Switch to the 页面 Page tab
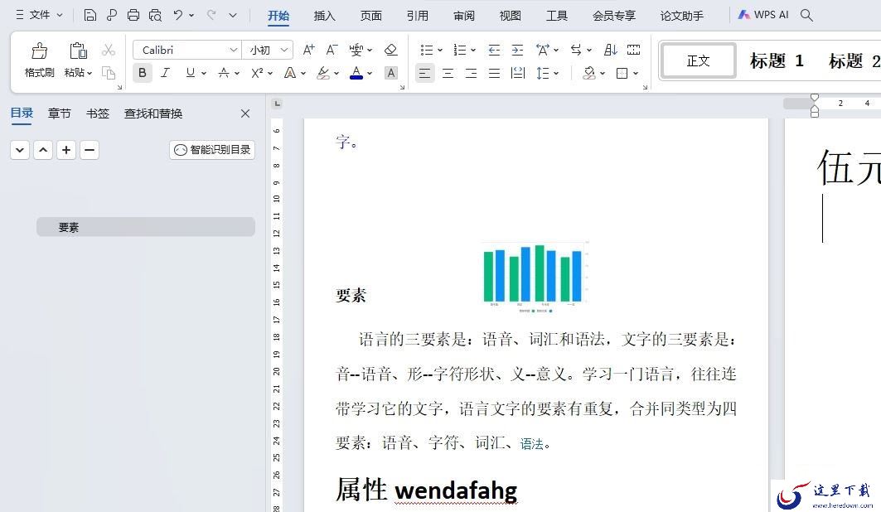Image resolution: width=881 pixels, height=512 pixels. (x=370, y=16)
